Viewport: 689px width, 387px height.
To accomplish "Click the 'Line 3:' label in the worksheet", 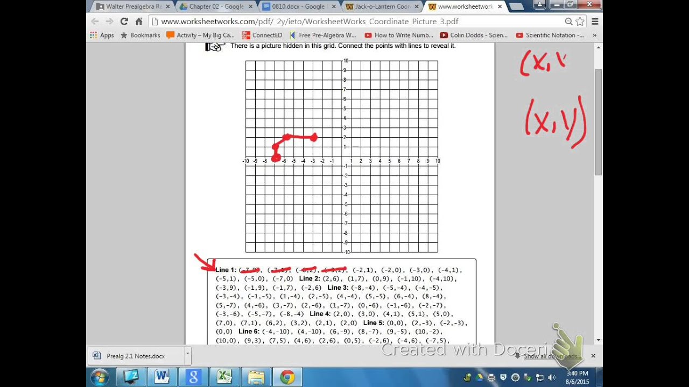I will 338,288.
